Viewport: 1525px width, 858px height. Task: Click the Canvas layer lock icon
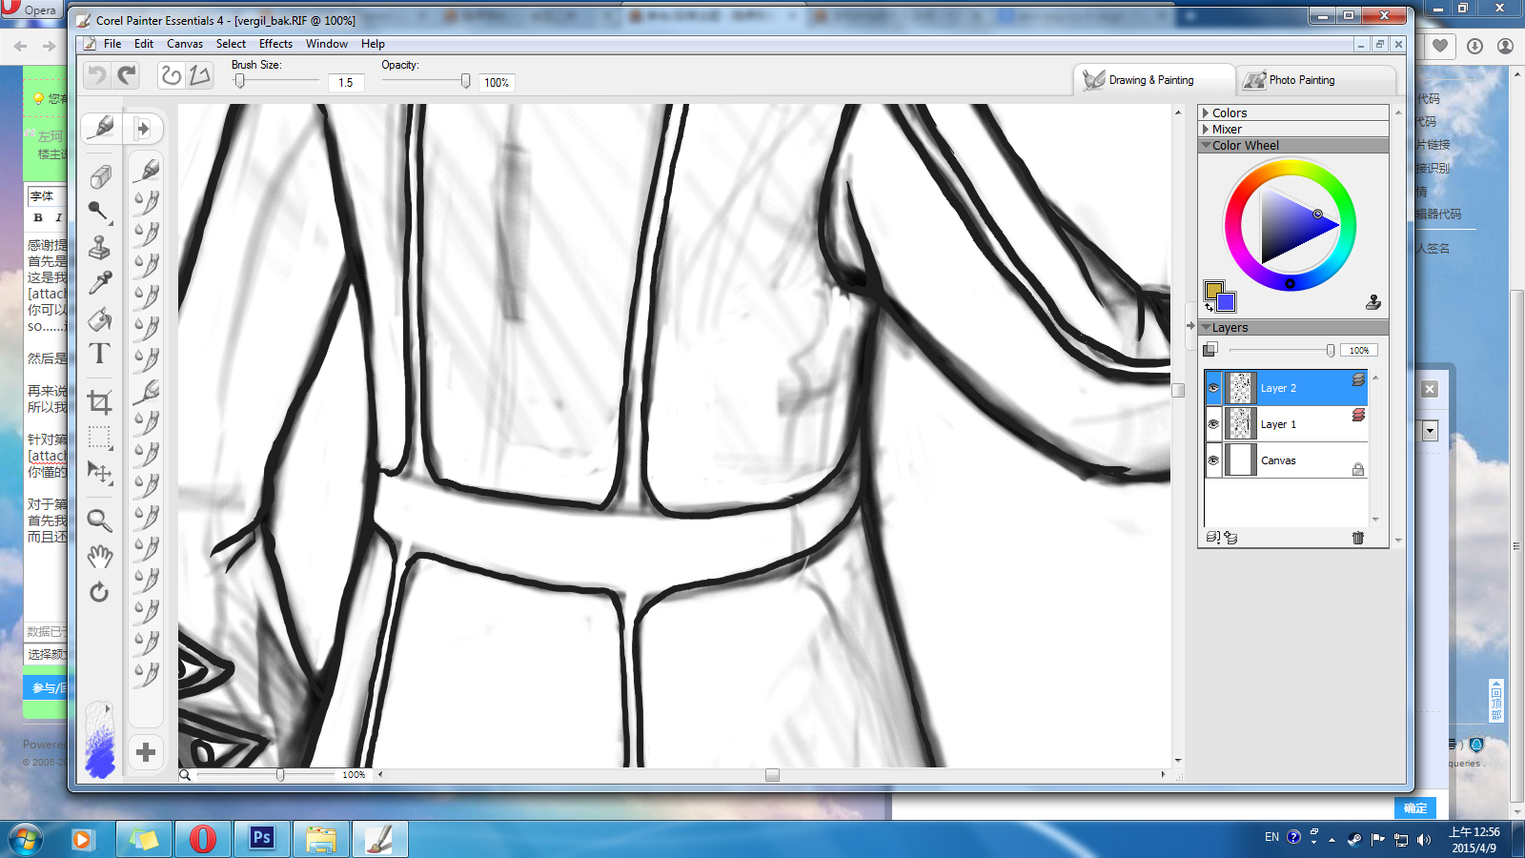coord(1358,469)
